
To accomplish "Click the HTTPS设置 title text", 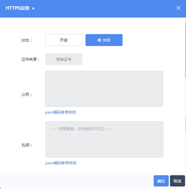I will (x=18, y=8).
